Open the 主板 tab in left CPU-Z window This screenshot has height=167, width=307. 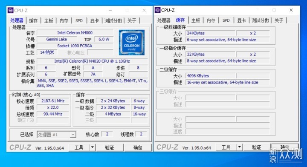pyautogui.click(x=49, y=20)
